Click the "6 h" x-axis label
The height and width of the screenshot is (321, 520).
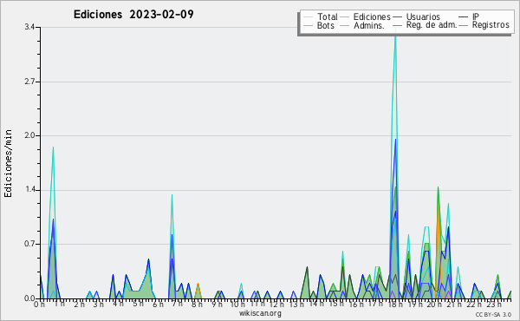click(x=158, y=305)
